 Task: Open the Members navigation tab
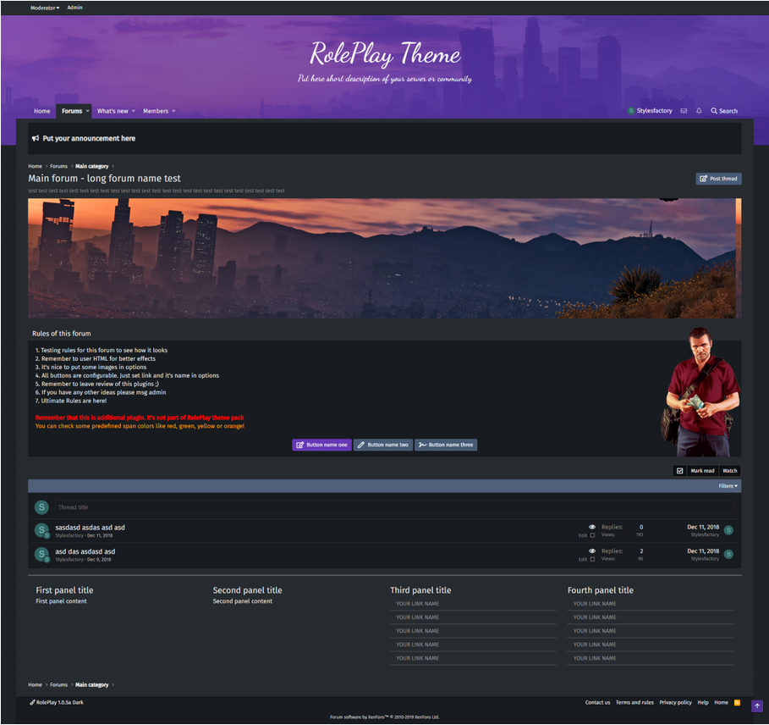click(x=156, y=112)
